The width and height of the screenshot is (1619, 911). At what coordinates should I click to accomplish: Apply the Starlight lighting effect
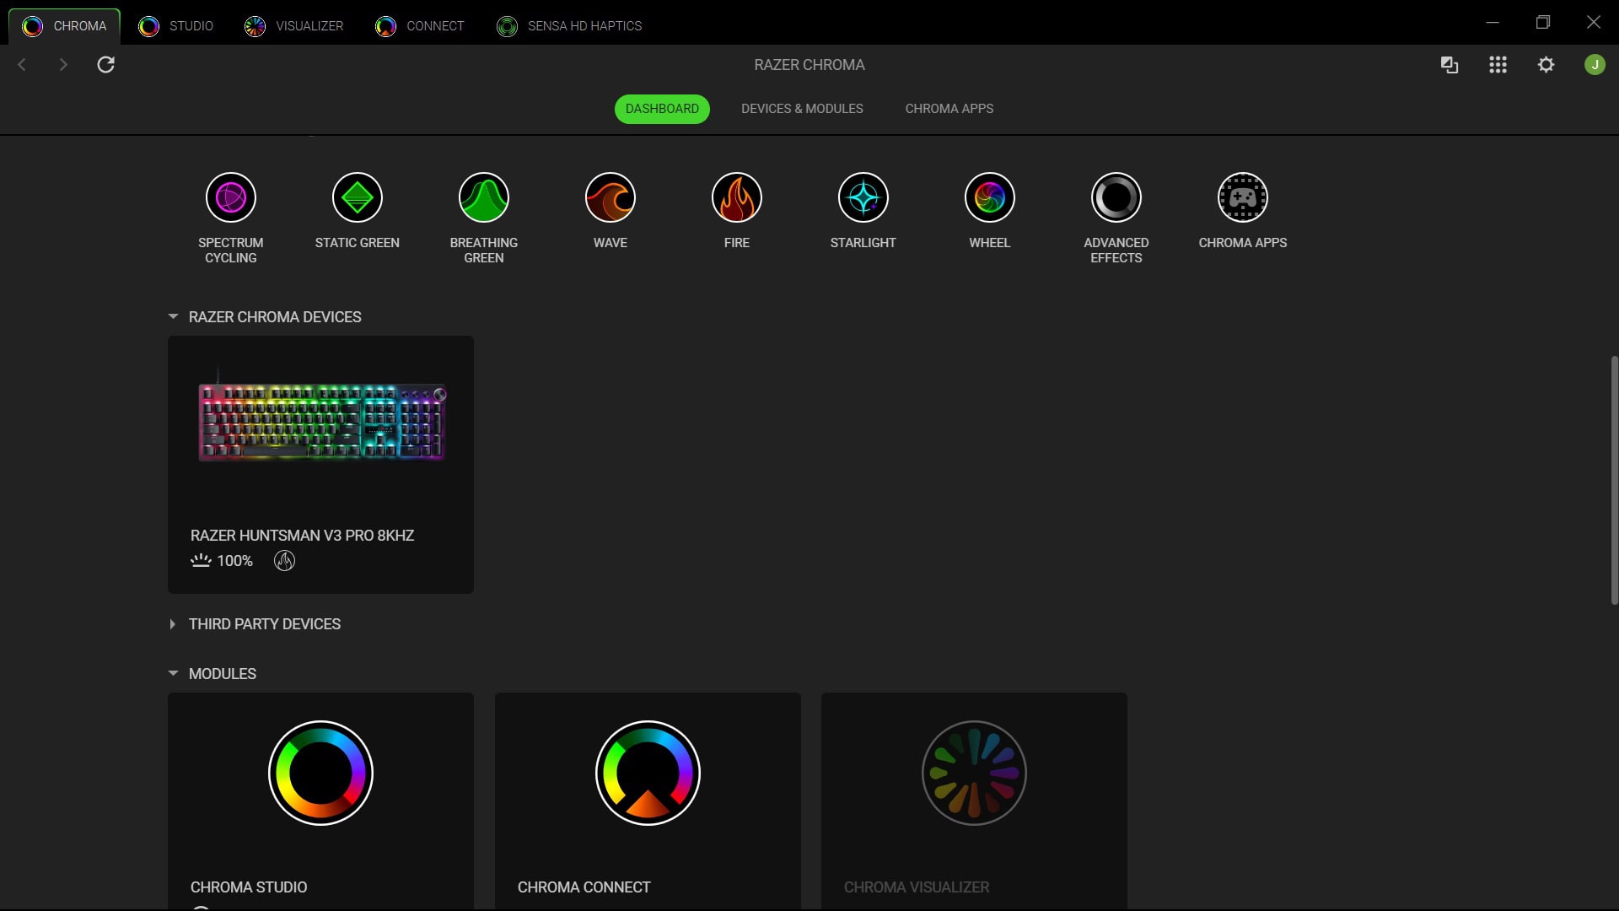point(863,197)
